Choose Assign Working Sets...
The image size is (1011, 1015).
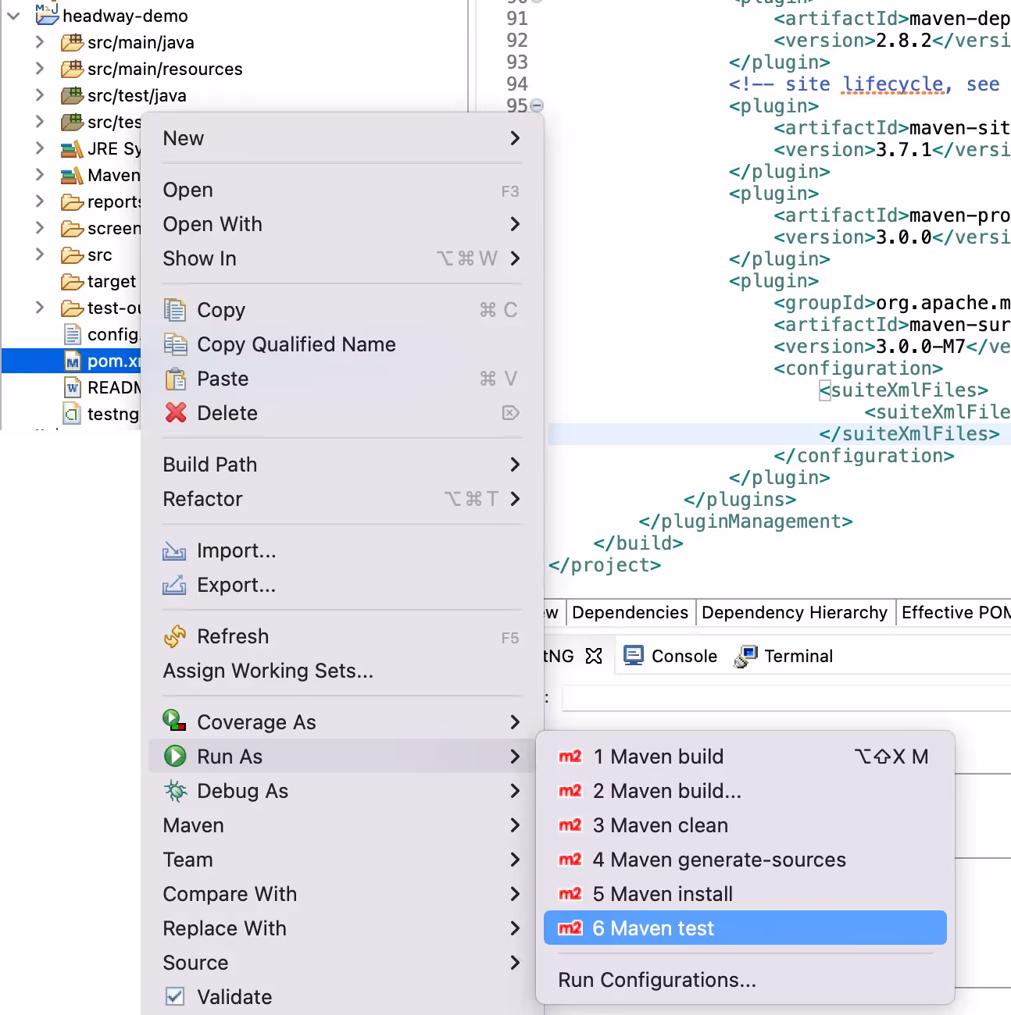pyautogui.click(x=341, y=671)
